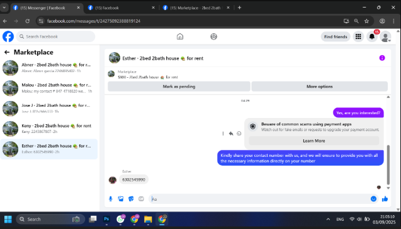Open the account profile menu
The width and height of the screenshot is (401, 229).
click(x=385, y=37)
